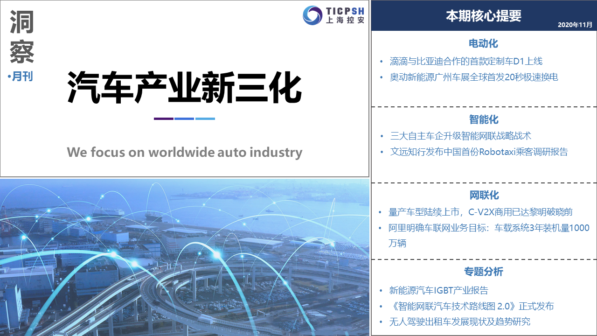Click the 本期核心提要 header banner

click(x=484, y=16)
